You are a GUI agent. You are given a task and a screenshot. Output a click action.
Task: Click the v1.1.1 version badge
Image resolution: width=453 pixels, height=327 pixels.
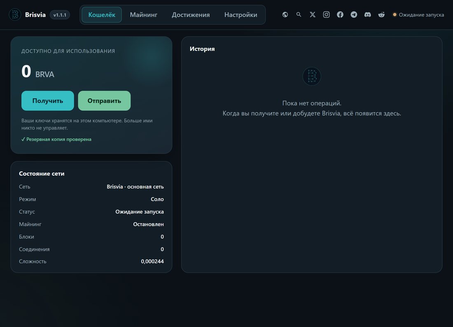[60, 15]
